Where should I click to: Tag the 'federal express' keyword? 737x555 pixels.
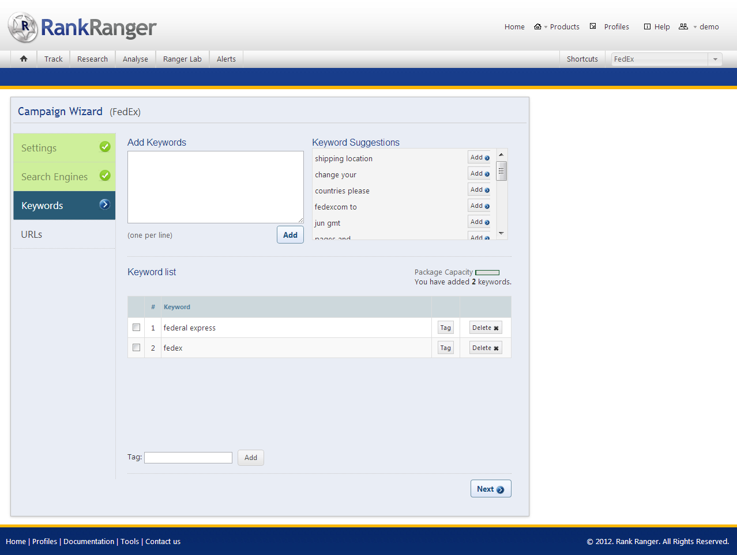point(445,328)
